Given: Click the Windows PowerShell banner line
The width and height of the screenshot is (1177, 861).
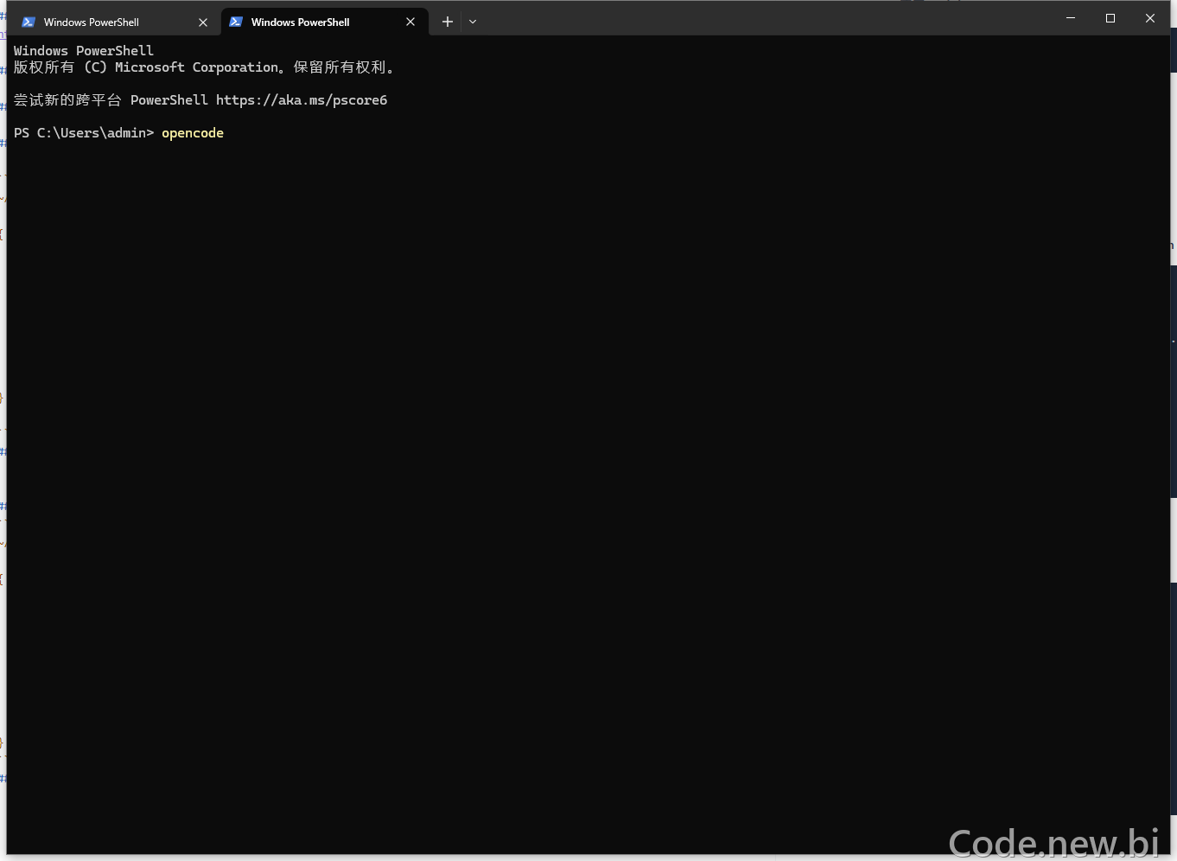Looking at the screenshot, I should click(x=84, y=51).
